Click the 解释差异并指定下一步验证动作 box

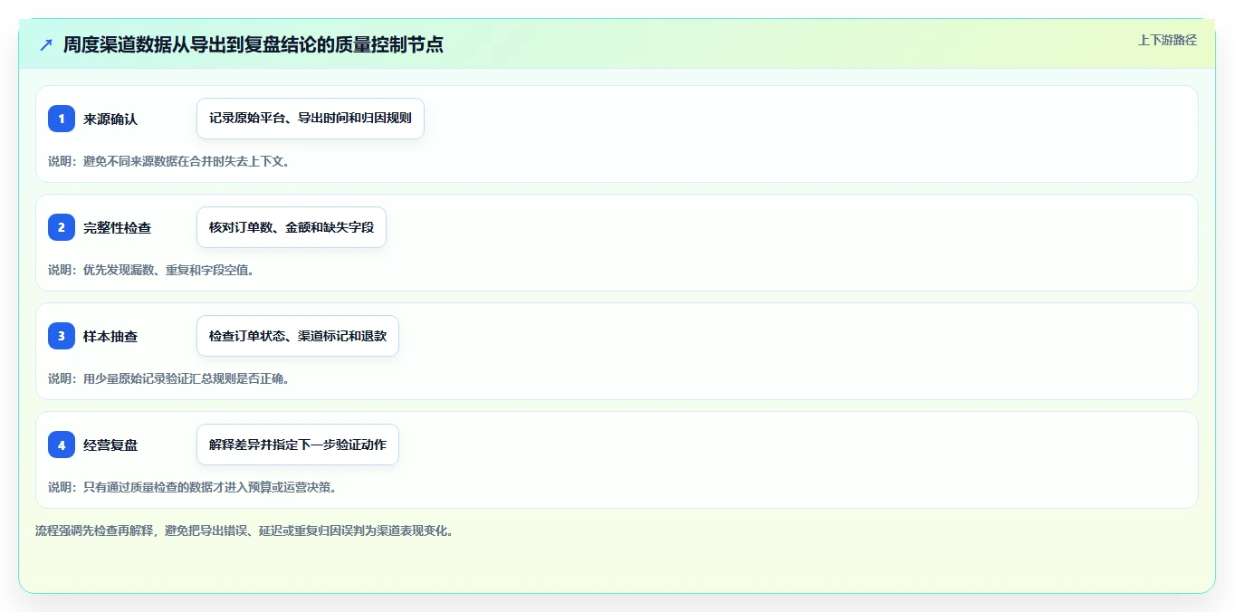[x=298, y=445]
